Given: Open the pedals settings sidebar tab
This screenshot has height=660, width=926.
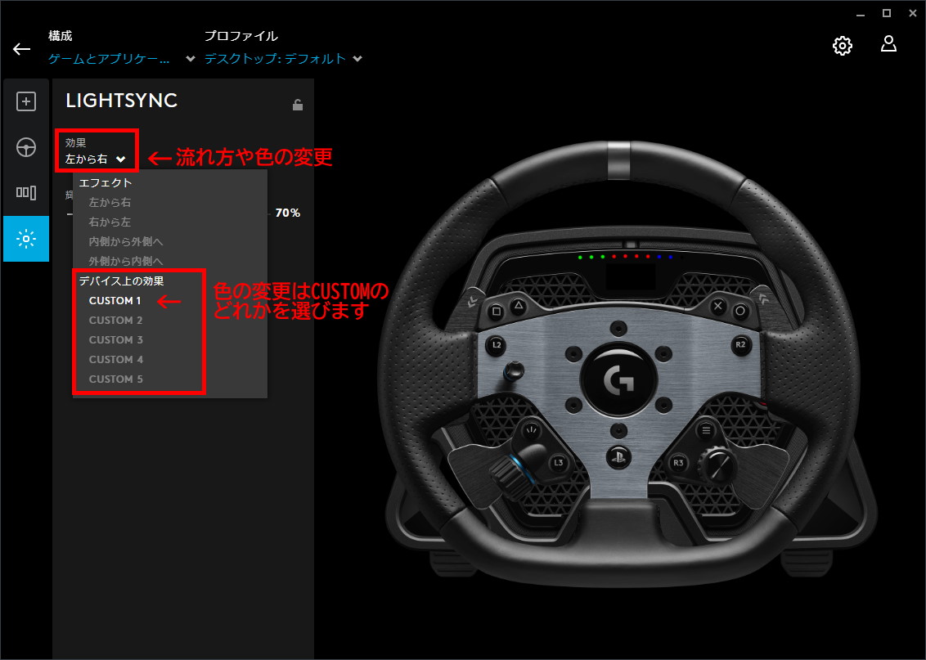Looking at the screenshot, I should pyautogui.click(x=26, y=192).
